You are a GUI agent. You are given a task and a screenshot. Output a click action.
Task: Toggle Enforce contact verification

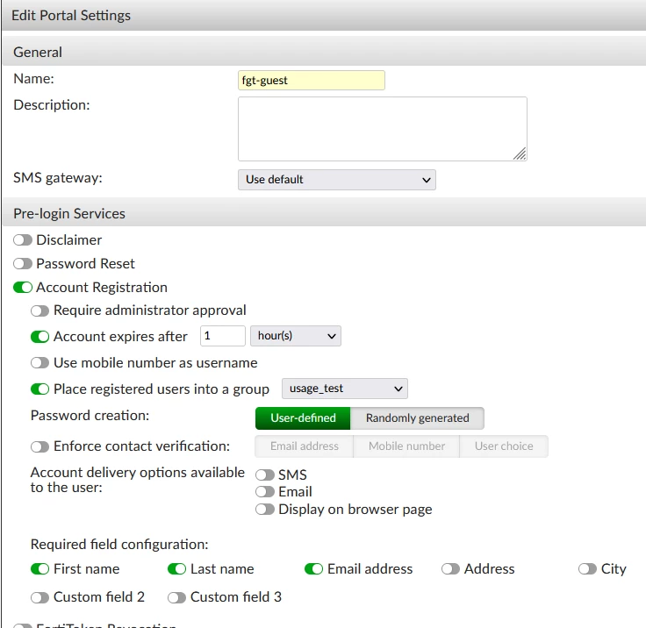click(40, 446)
